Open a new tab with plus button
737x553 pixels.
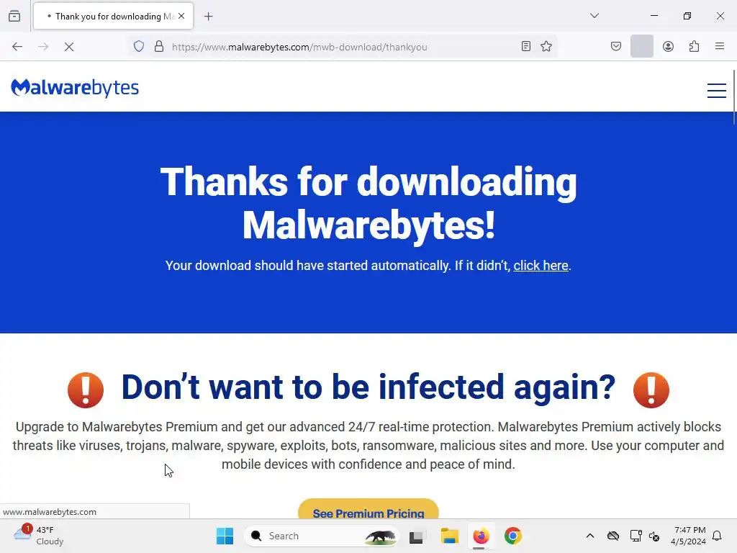(x=209, y=17)
